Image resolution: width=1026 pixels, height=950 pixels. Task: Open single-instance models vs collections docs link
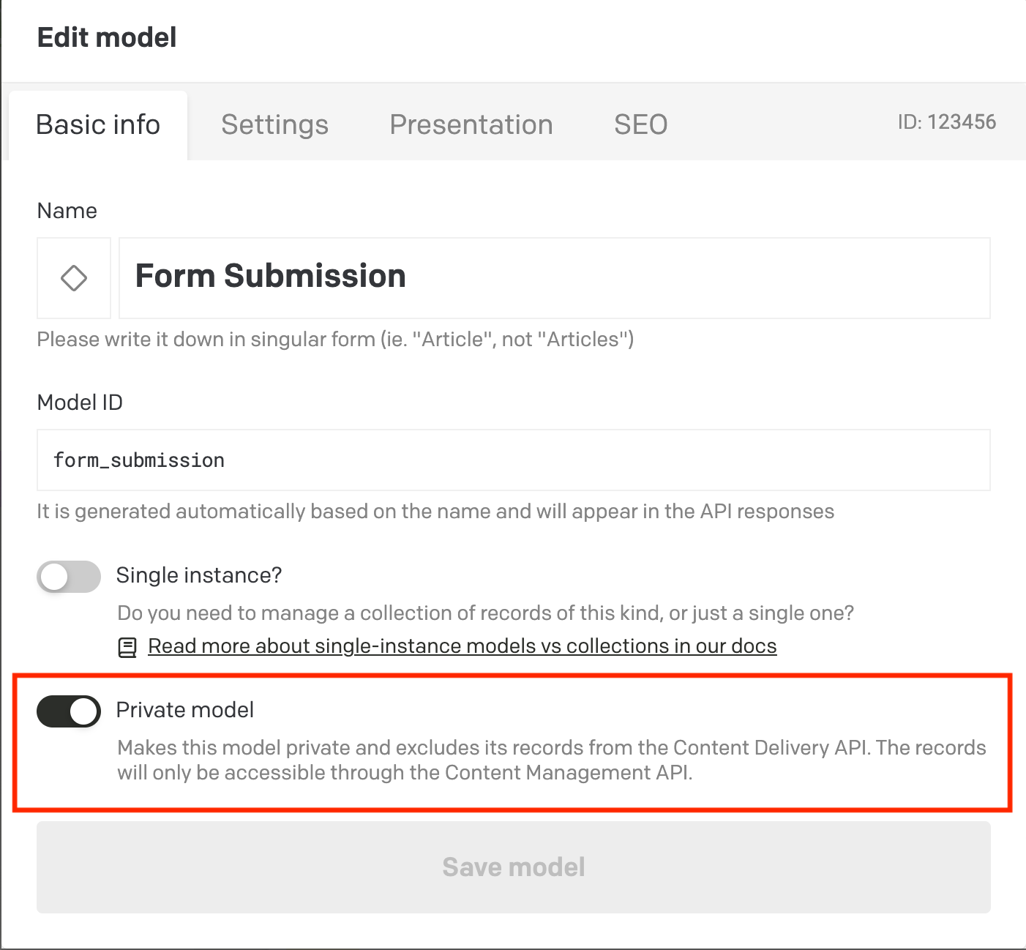tap(462, 646)
